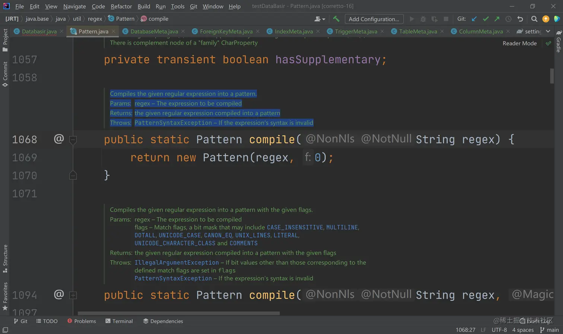This screenshot has width=563, height=334.
Task: Switch to DatabaseMeta.java tab
Action: 154,31
